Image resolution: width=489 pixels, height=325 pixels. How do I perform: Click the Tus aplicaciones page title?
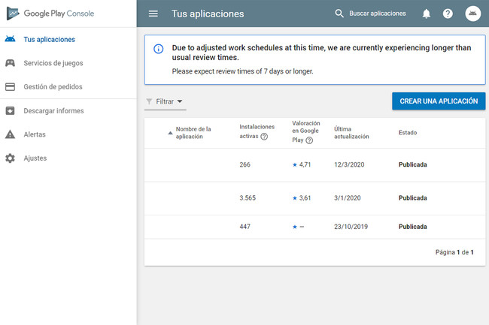tap(208, 14)
